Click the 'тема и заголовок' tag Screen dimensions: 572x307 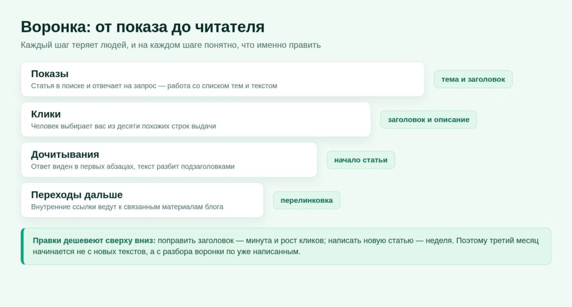coord(473,79)
